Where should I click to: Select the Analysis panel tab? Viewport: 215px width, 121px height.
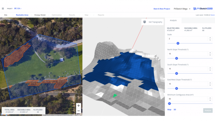pyautogui.click(x=173, y=20)
